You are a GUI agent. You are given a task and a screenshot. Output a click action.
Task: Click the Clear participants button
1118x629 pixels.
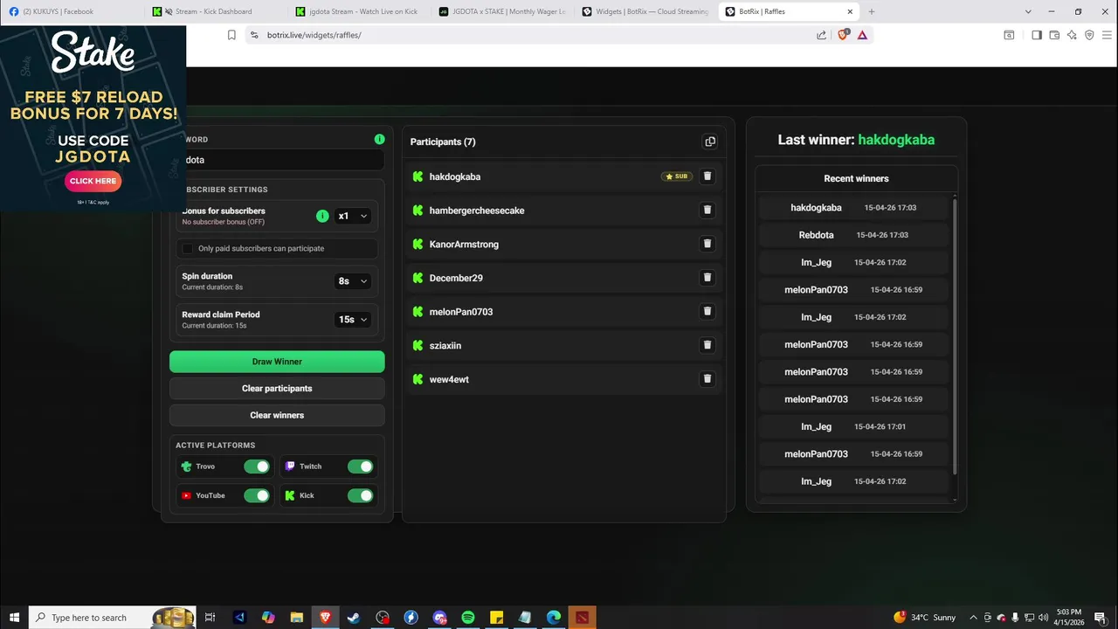click(x=277, y=388)
